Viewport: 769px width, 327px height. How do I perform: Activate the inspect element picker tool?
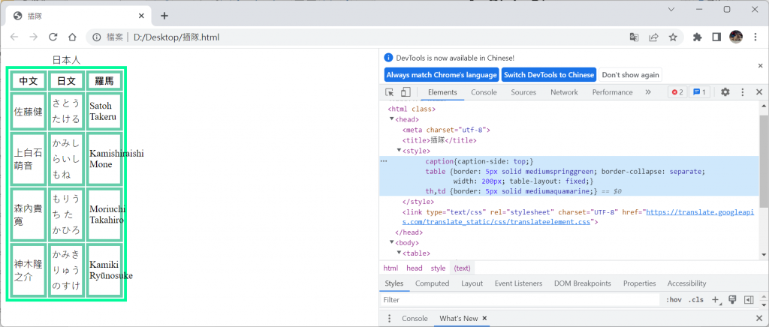tap(390, 92)
